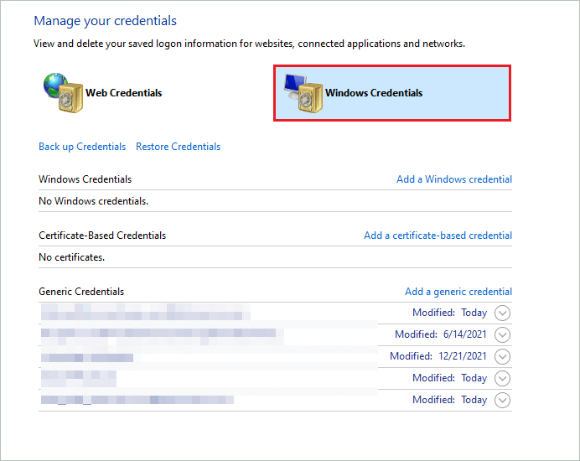
Task: Select the Windows Credentials monitor vault icon
Action: pos(303,92)
